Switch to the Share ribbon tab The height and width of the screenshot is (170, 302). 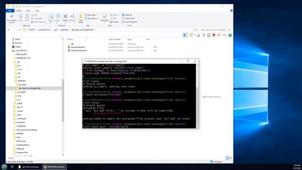pos(28,10)
